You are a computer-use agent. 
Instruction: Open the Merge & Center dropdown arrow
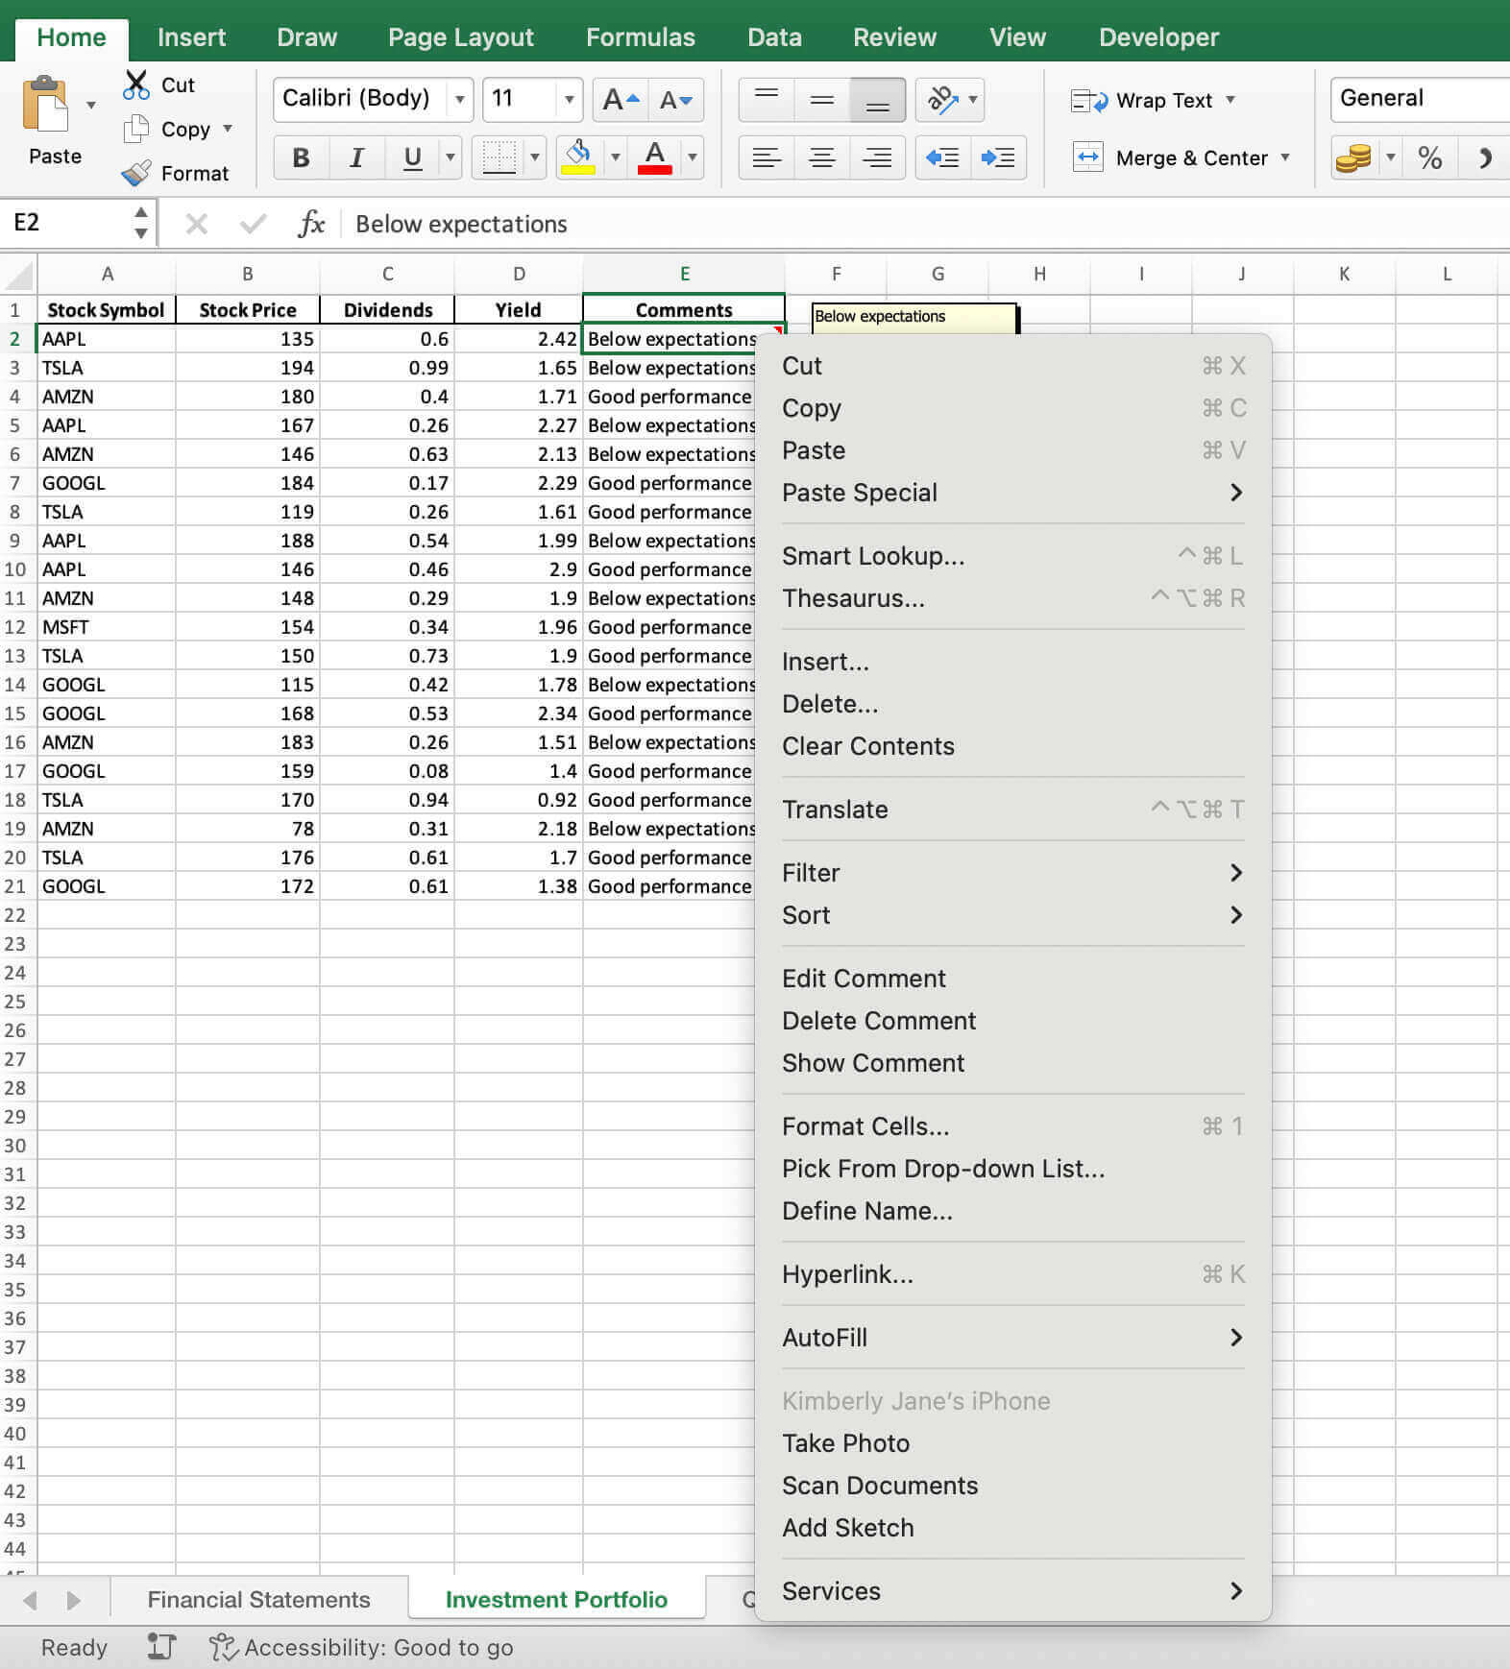pos(1284,157)
